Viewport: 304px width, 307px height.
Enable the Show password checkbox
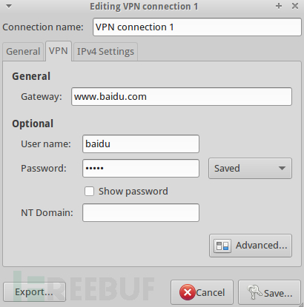89,192
